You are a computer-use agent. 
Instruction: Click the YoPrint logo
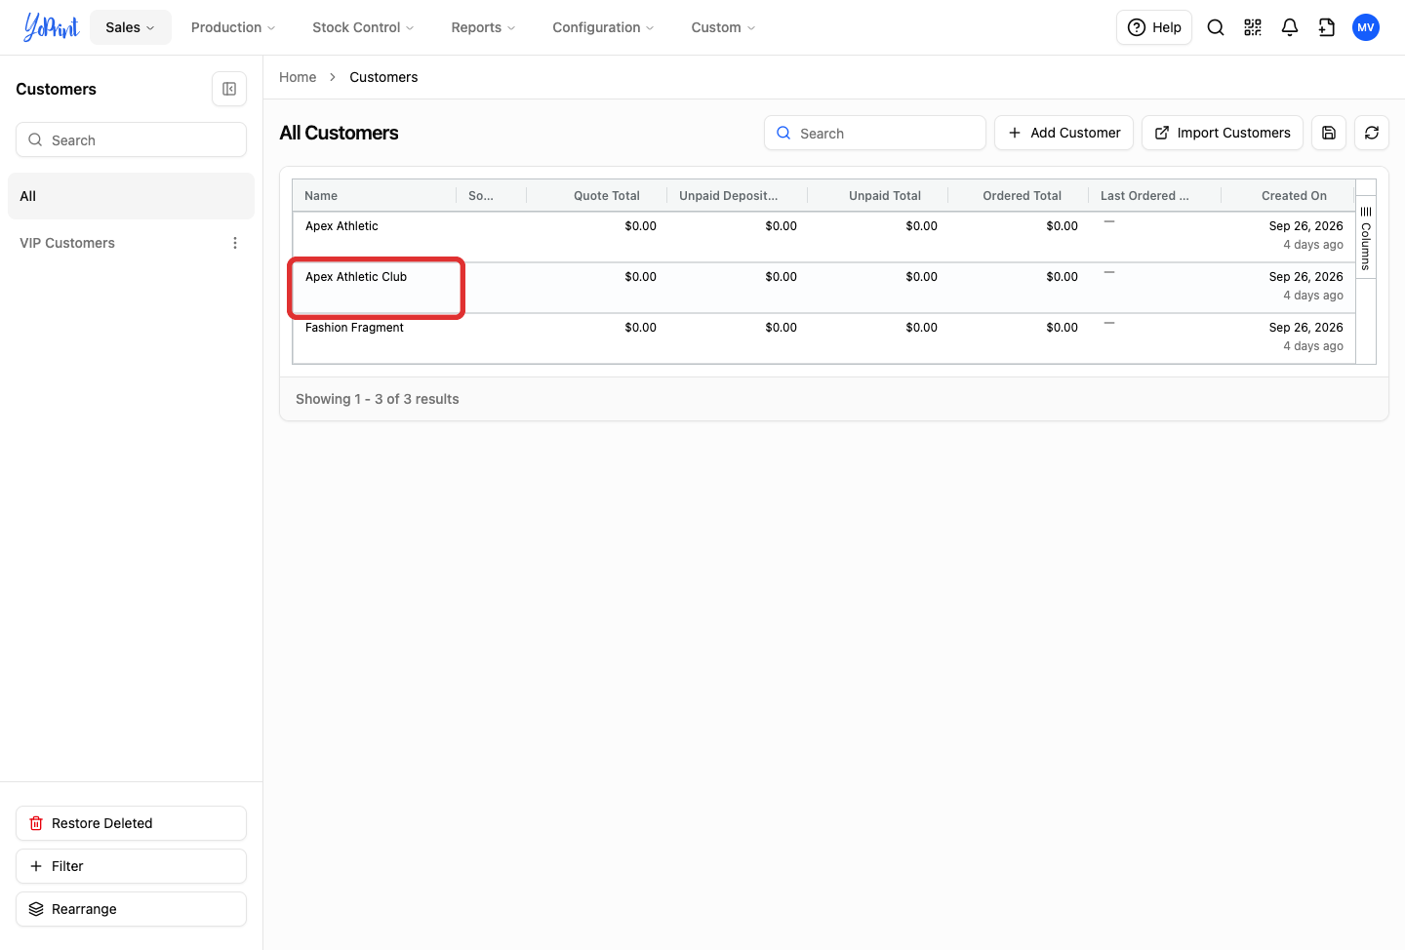51,27
